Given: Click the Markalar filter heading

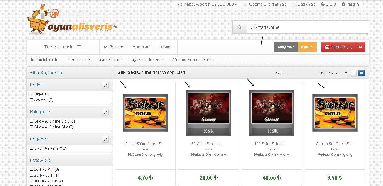Looking at the screenshot, I should (x=38, y=85).
